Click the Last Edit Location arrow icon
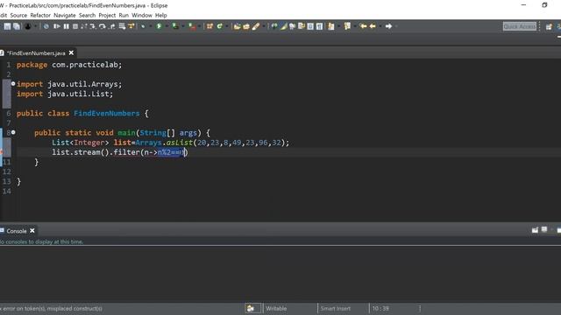 364,26
